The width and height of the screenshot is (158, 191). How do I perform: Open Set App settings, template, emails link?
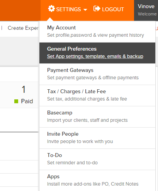(95, 56)
